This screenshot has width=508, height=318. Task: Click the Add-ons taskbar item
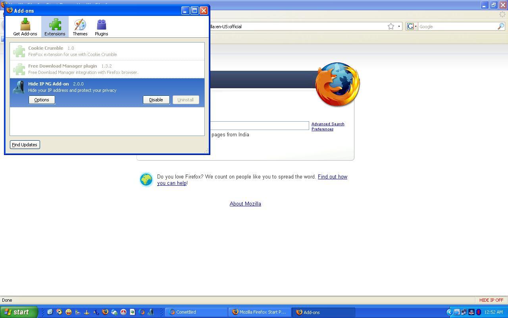coord(324,312)
